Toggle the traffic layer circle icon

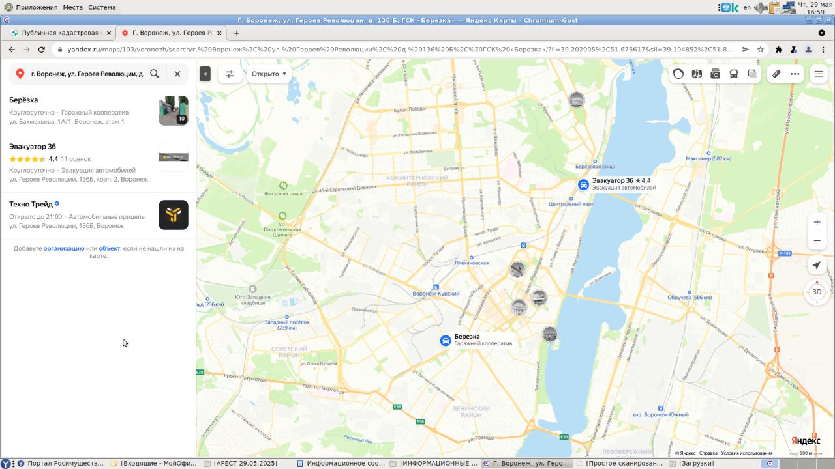[x=678, y=74]
